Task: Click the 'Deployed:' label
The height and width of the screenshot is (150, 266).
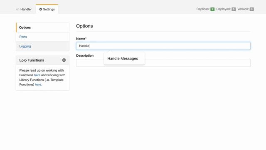Action: pos(224,9)
